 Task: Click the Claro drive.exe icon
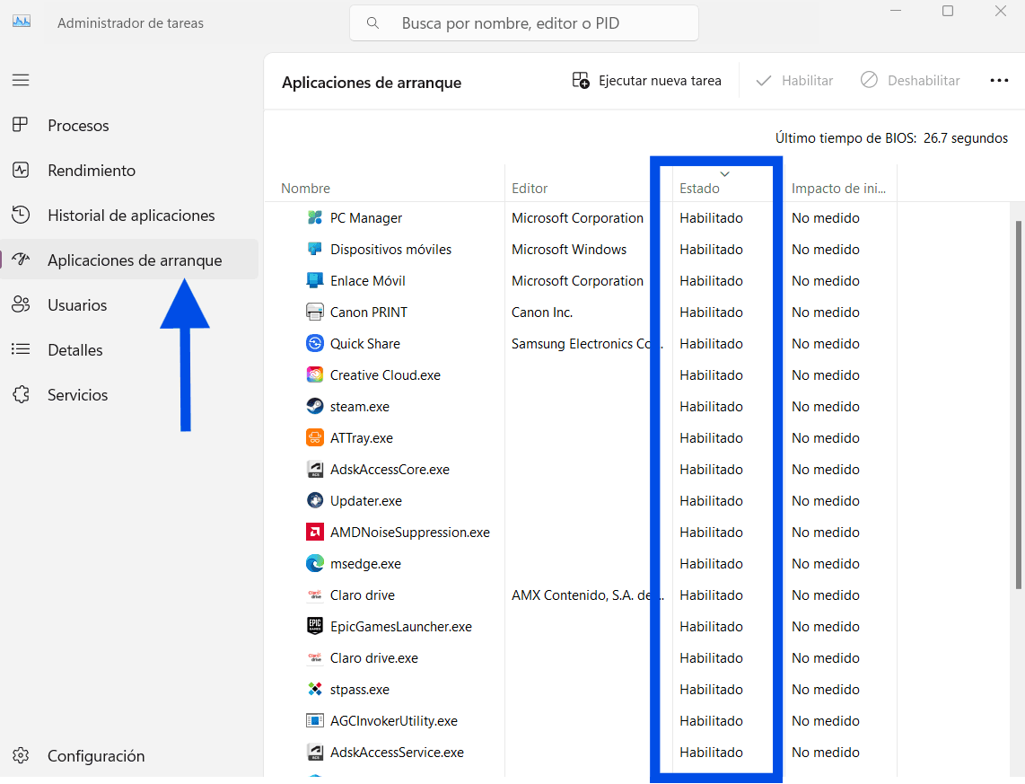coord(315,657)
